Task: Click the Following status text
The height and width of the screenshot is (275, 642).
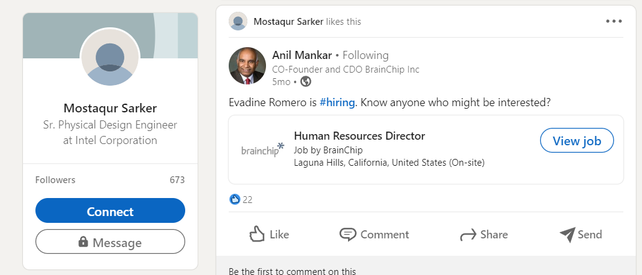Action: point(365,55)
